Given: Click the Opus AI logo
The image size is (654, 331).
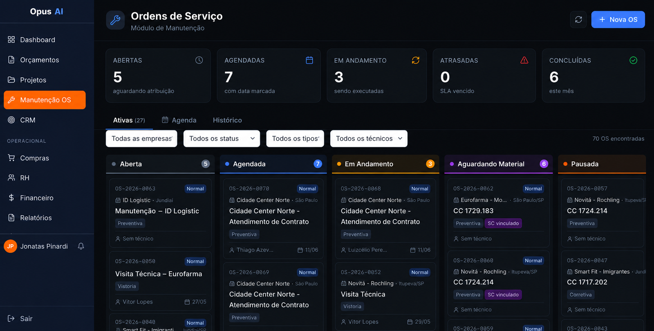Looking at the screenshot, I should tap(47, 11).
